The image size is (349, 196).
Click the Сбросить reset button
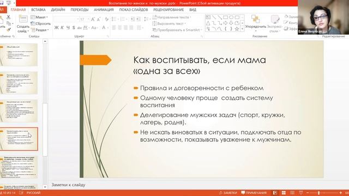click(41, 23)
